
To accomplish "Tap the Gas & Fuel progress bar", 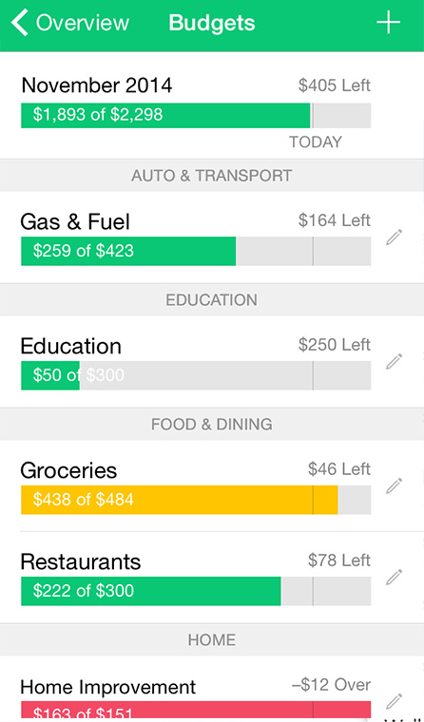I will pyautogui.click(x=196, y=251).
